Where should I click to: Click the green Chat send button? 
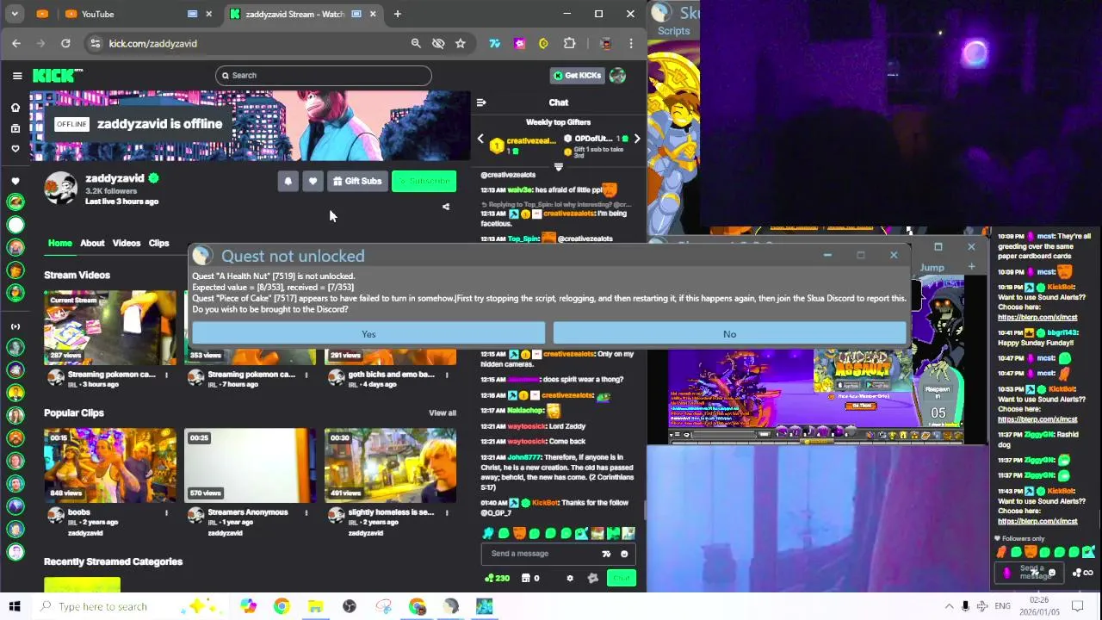621,578
